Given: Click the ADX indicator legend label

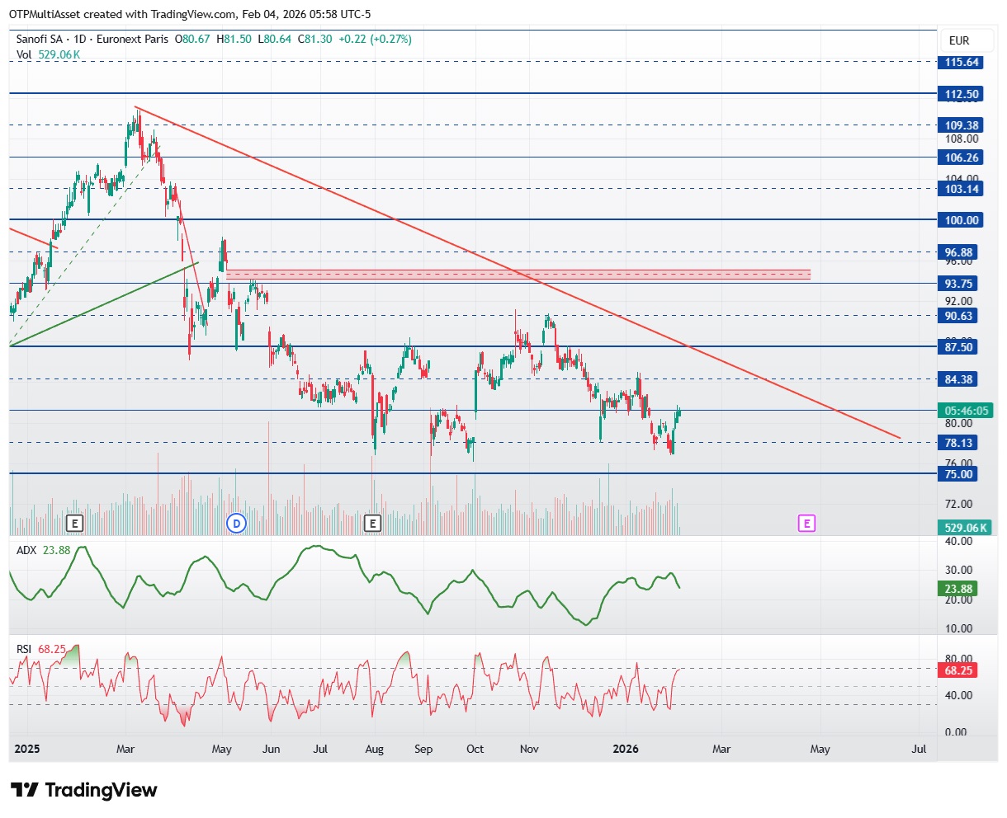Looking at the screenshot, I should coord(26,551).
